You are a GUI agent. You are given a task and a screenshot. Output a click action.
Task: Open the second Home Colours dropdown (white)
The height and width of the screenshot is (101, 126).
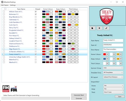tap(114, 54)
